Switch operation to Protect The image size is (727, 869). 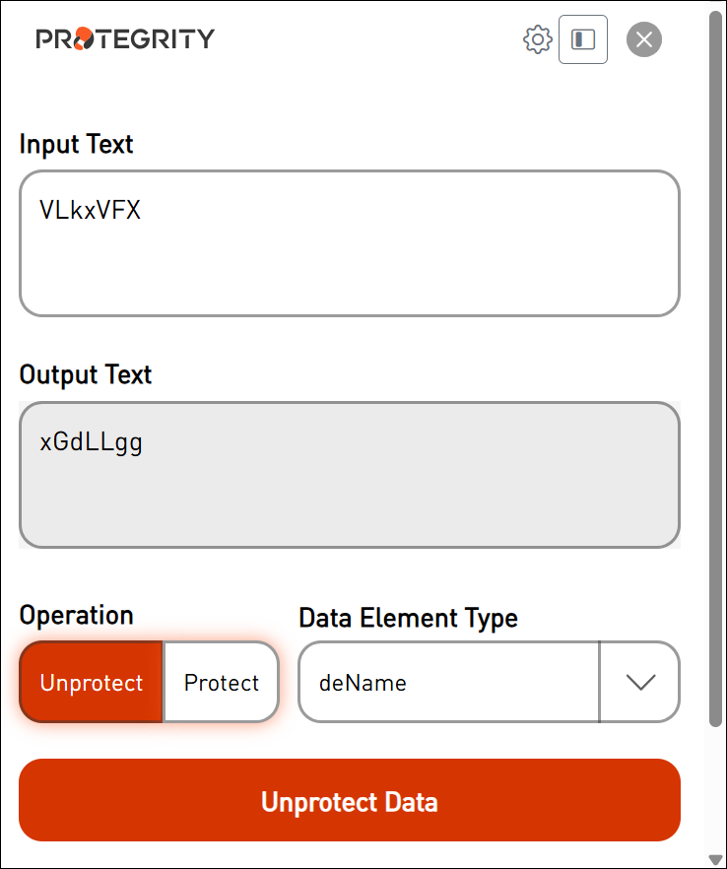pyautogui.click(x=222, y=683)
